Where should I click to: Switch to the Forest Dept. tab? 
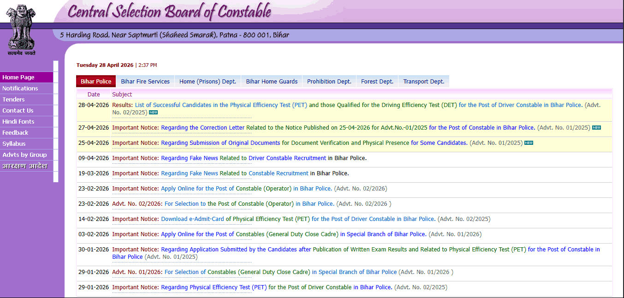coord(377,81)
